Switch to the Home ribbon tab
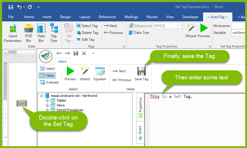This screenshot has width=247, height=148. click(29, 17)
